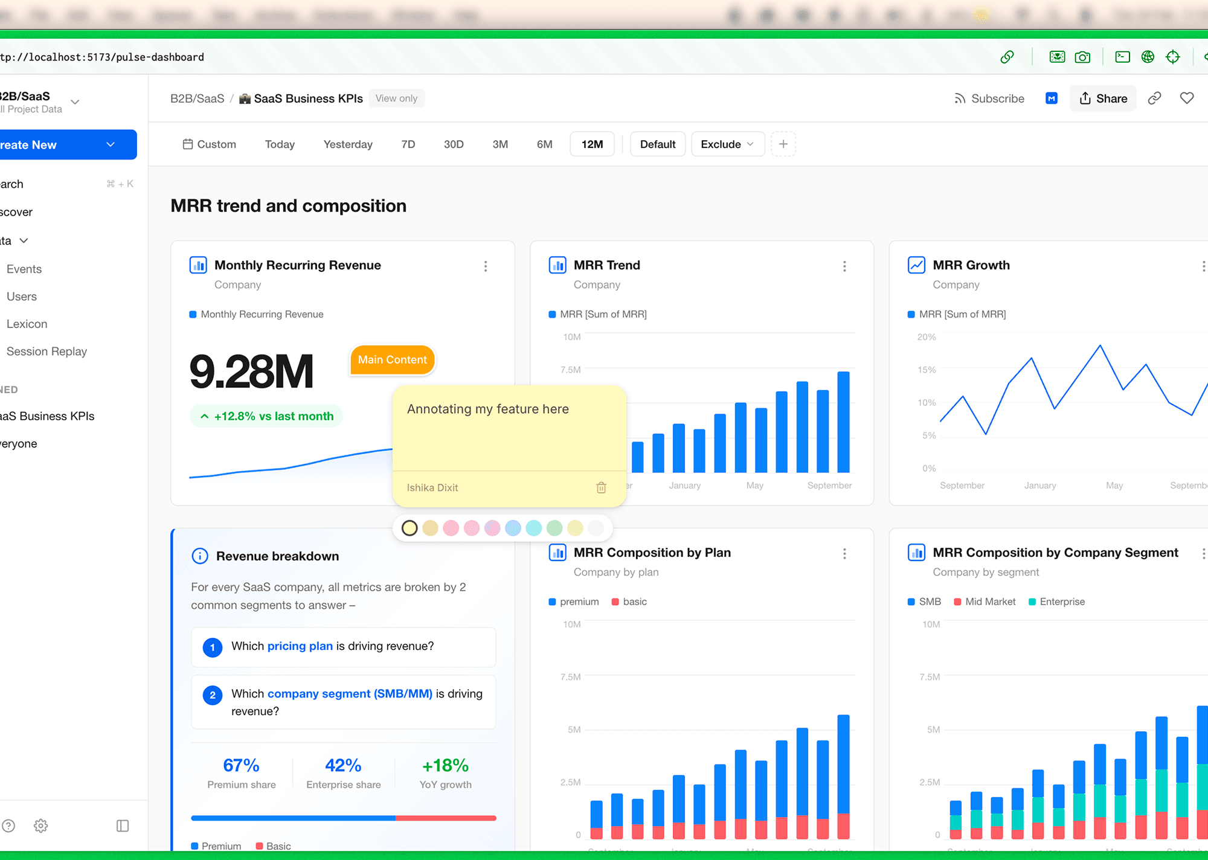1208x860 pixels.
Task: Pick the cyan color swatch for note
Action: (533, 528)
